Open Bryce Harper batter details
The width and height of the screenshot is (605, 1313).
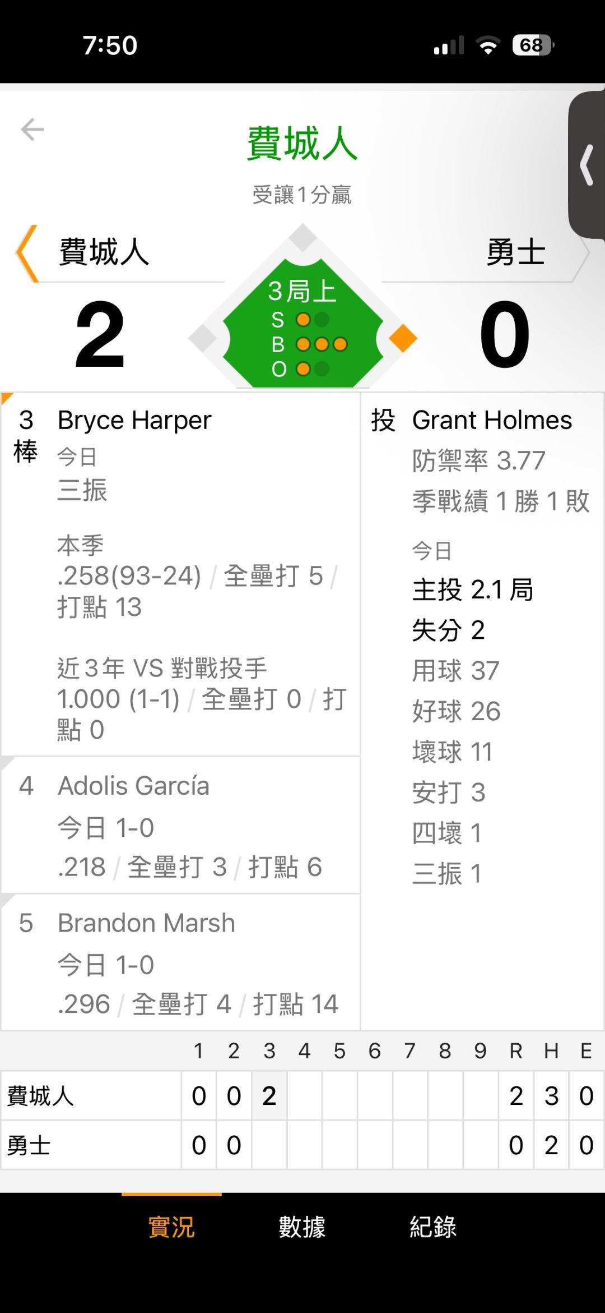coord(134,420)
